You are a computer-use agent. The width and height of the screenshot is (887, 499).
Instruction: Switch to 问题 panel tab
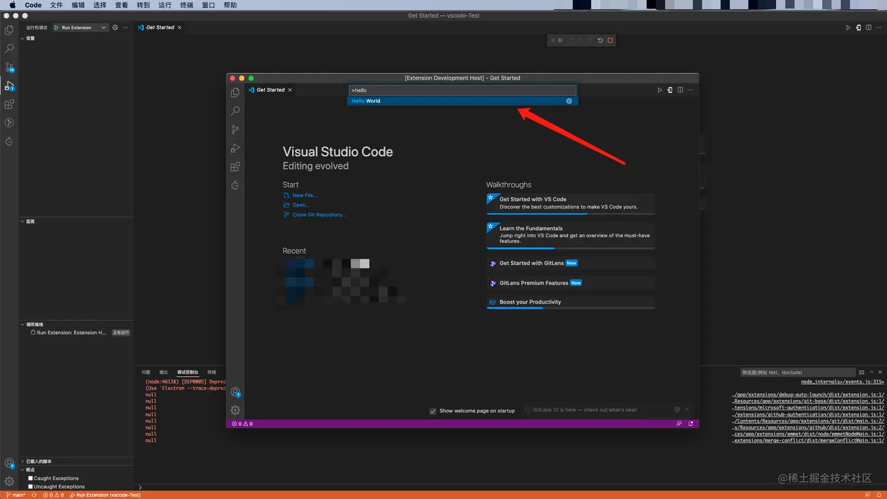tap(146, 372)
